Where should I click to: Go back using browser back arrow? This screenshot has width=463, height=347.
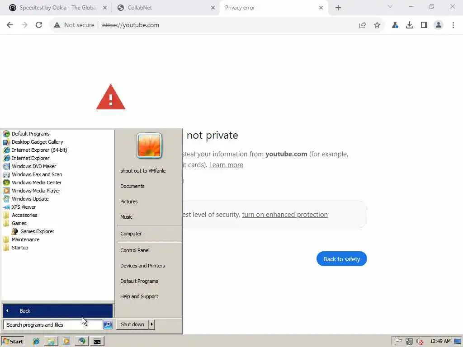coord(10,25)
